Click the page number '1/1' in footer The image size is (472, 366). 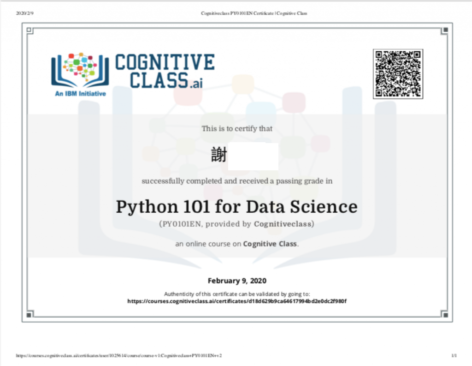[454, 356]
